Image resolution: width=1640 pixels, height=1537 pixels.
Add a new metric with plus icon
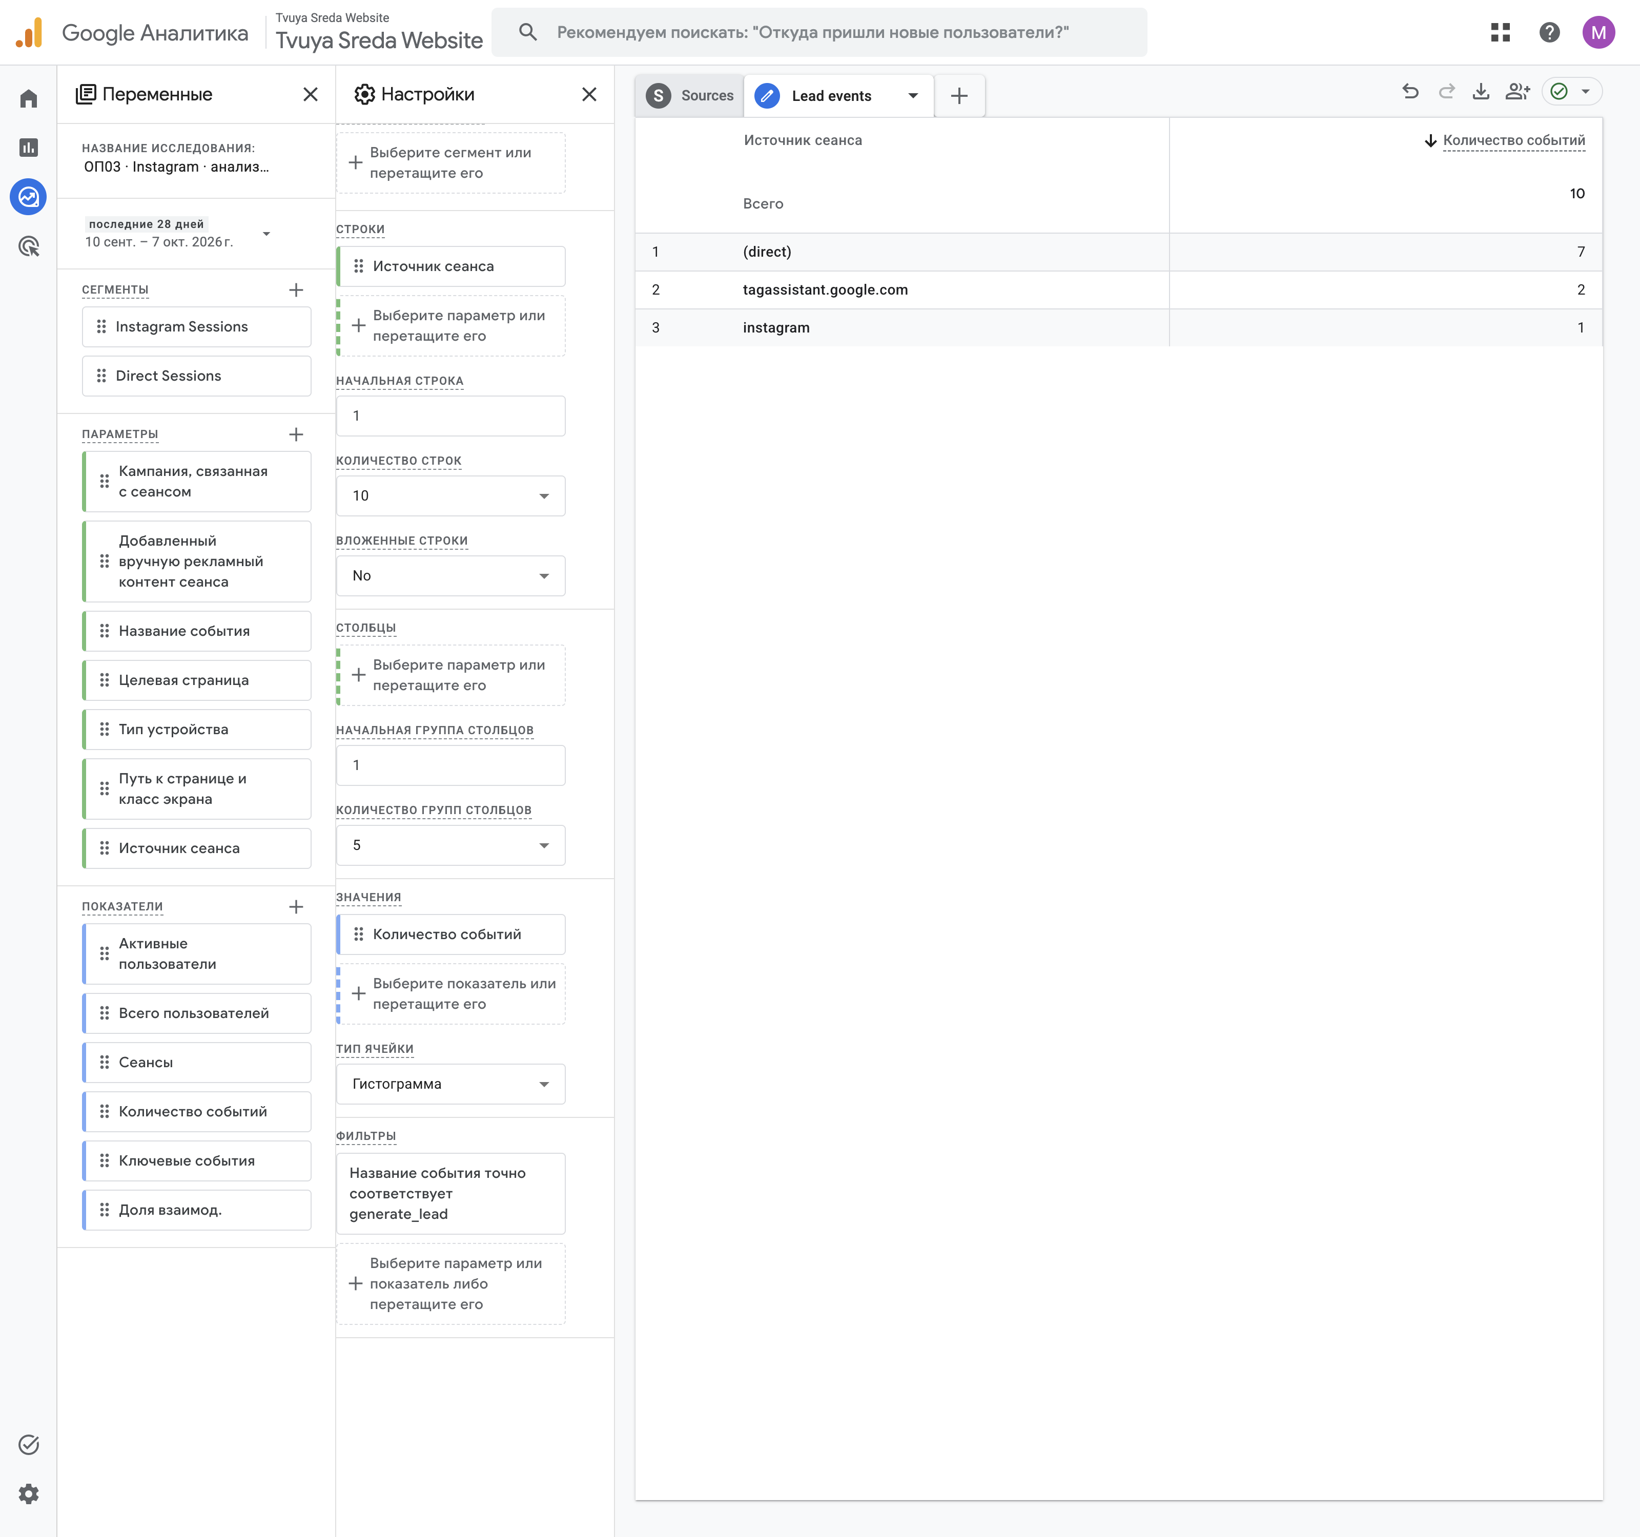point(296,906)
